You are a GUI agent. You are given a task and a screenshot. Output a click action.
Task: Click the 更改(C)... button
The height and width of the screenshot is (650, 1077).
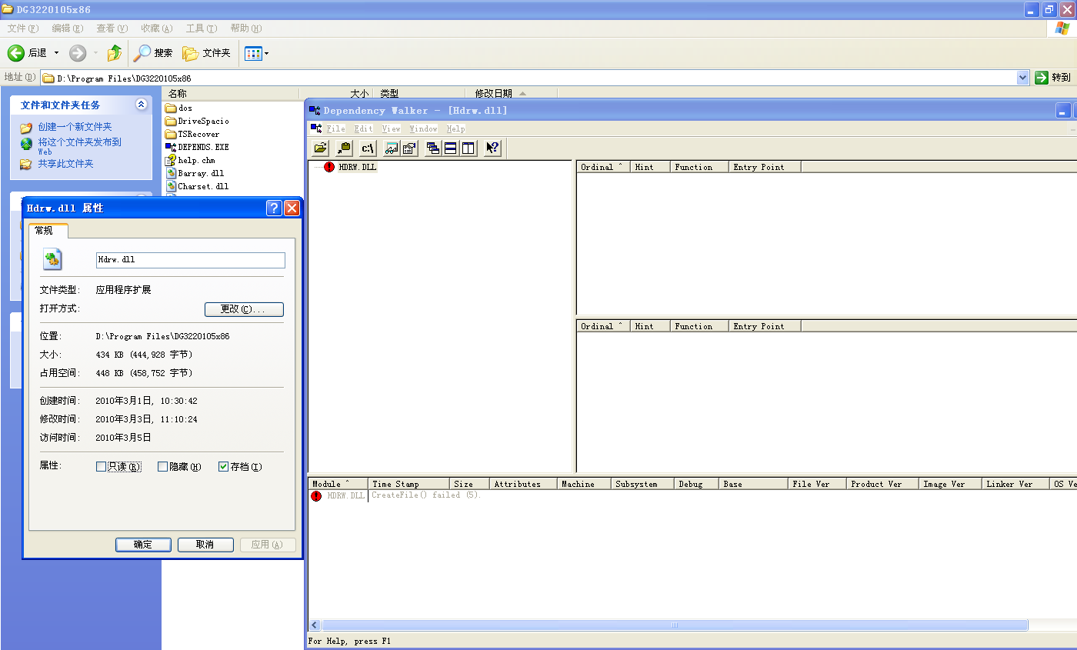[244, 309]
